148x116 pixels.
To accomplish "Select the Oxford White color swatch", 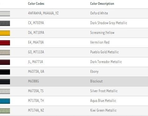I will (5, 13).
